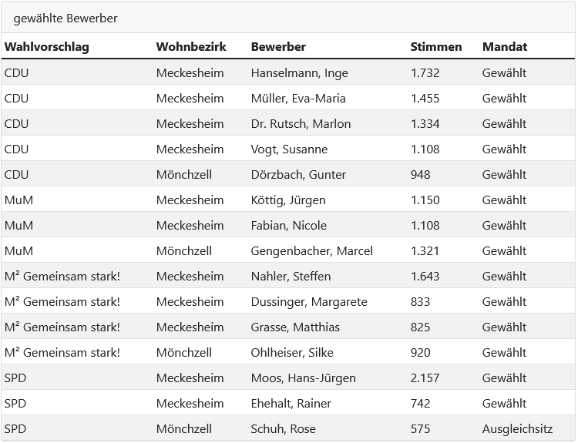Click the Mandat column header
The height and width of the screenshot is (443, 578).
[505, 47]
